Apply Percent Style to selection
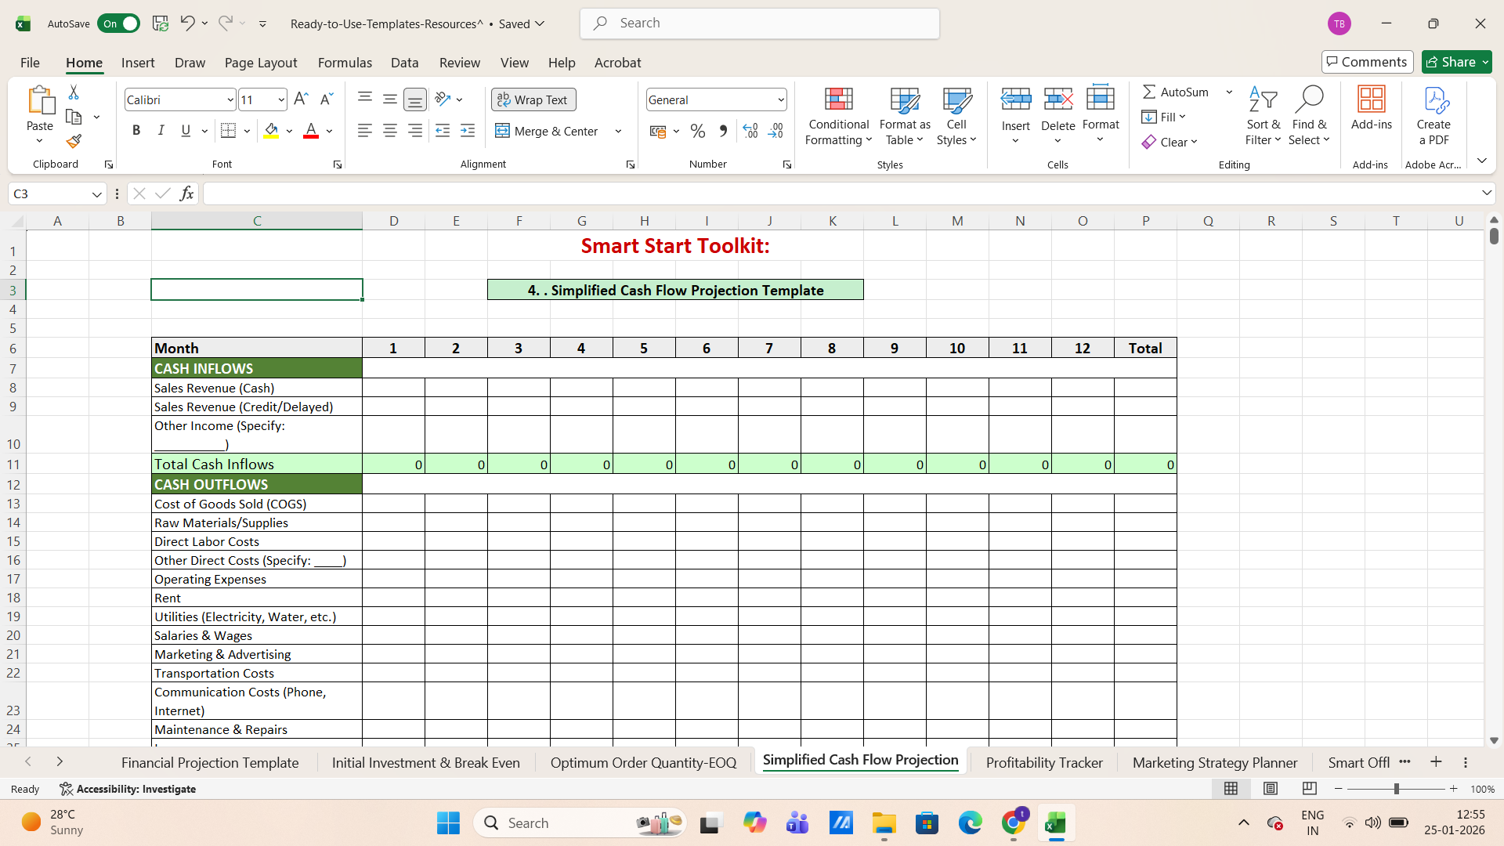The height and width of the screenshot is (846, 1504). point(697,131)
